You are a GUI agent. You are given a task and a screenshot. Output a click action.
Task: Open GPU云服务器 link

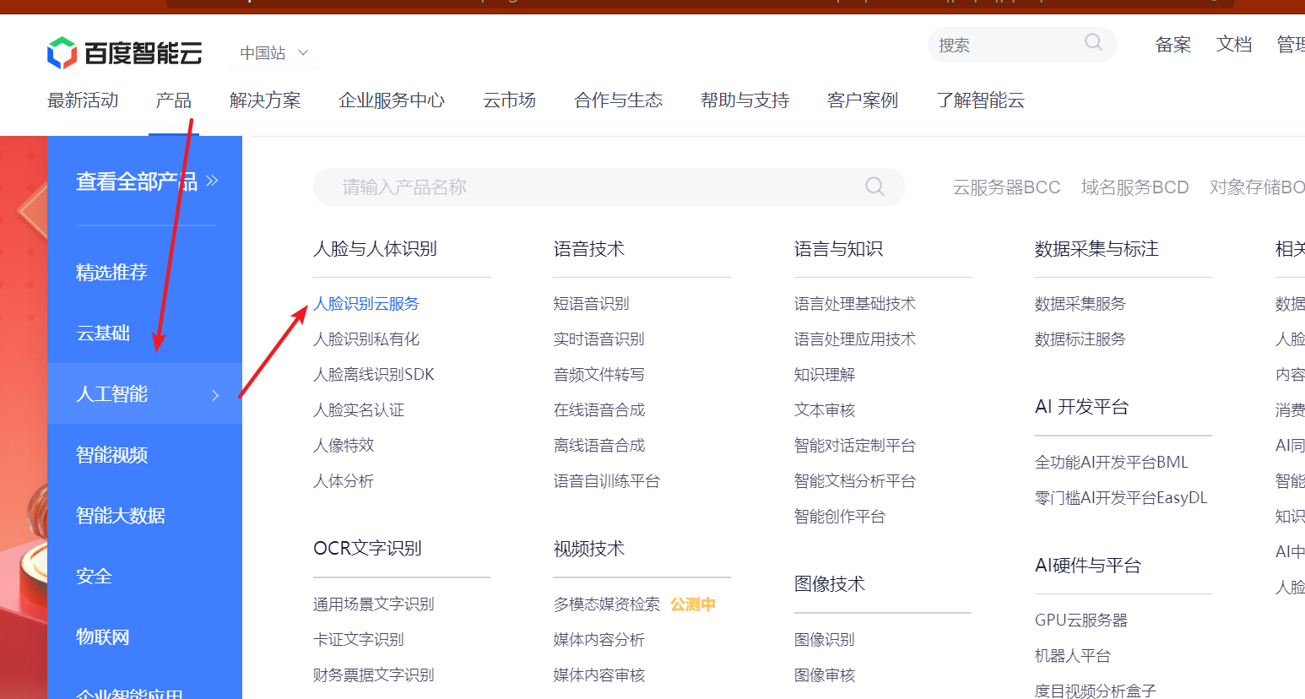(1081, 620)
